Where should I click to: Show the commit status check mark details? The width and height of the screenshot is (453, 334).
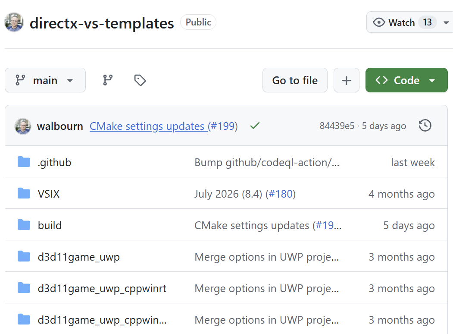(x=255, y=126)
